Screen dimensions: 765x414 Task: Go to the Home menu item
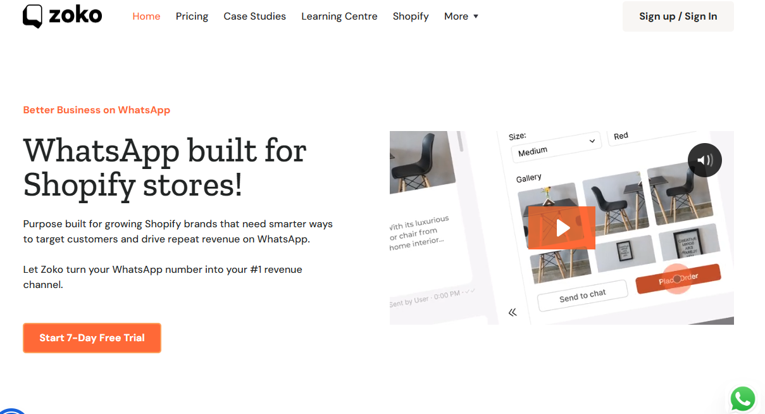click(146, 16)
